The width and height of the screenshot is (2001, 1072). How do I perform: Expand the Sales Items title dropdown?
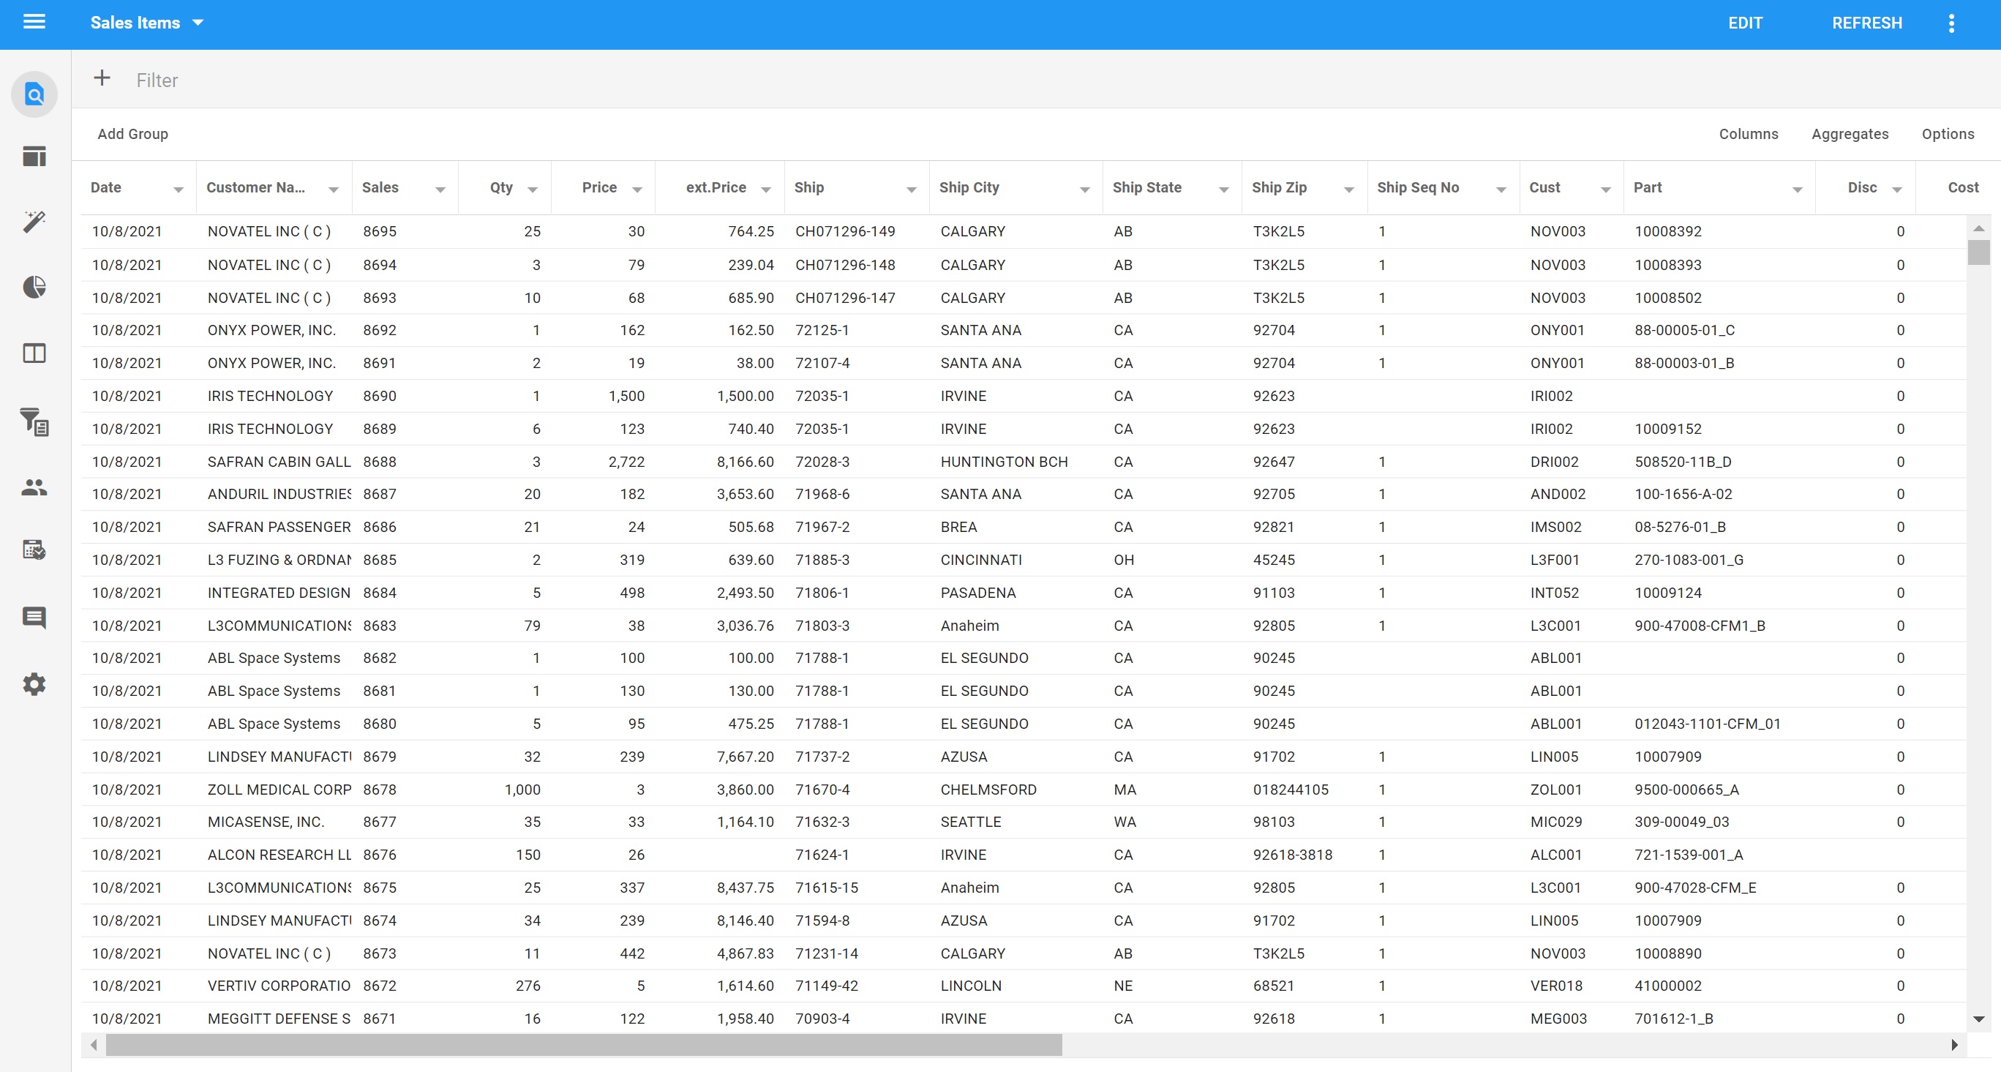point(198,23)
